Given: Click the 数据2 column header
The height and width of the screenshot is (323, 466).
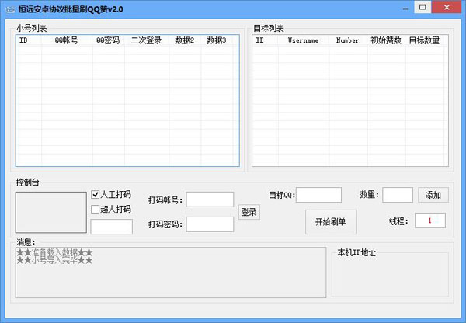Looking at the screenshot, I should point(185,40).
